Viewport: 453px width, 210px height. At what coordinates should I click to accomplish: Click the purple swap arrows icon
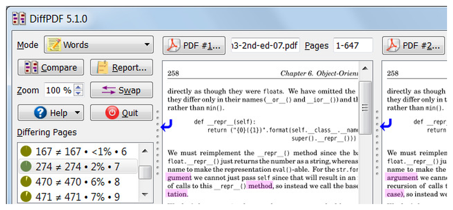coord(109,90)
